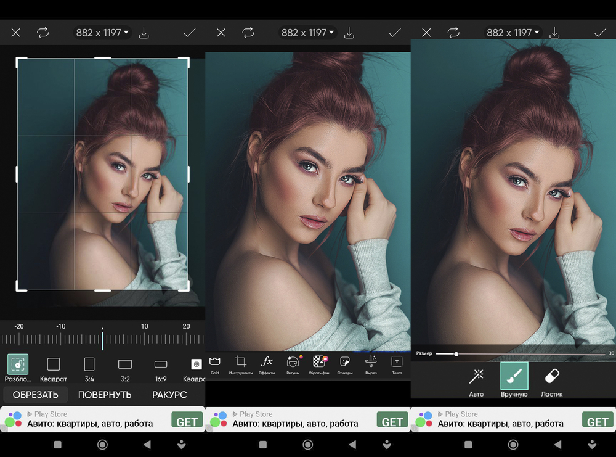Open the Эффекты (fx) tool

click(267, 363)
